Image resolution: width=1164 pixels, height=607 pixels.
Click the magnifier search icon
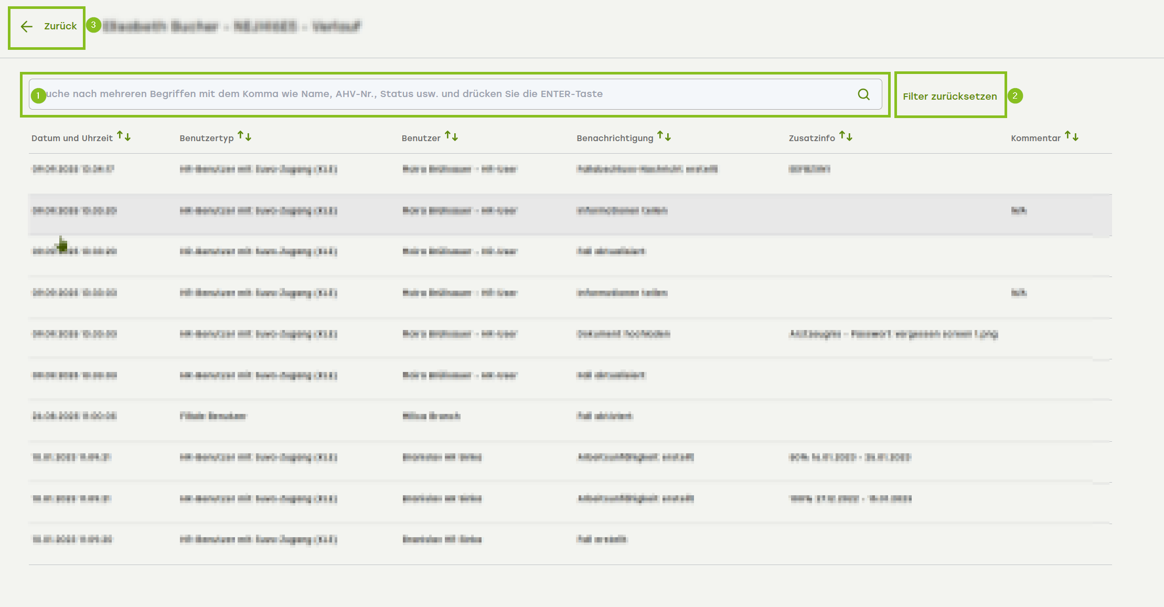click(x=863, y=94)
